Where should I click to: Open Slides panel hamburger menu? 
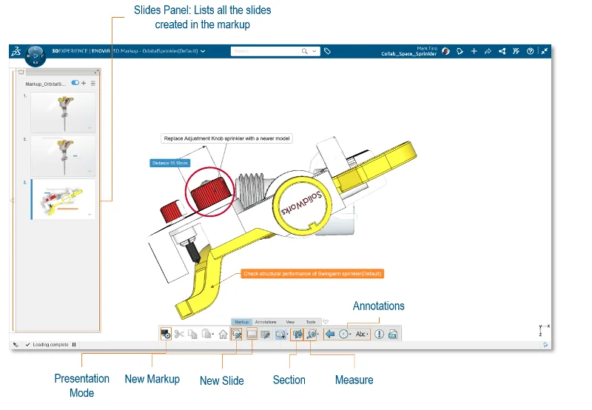click(92, 84)
